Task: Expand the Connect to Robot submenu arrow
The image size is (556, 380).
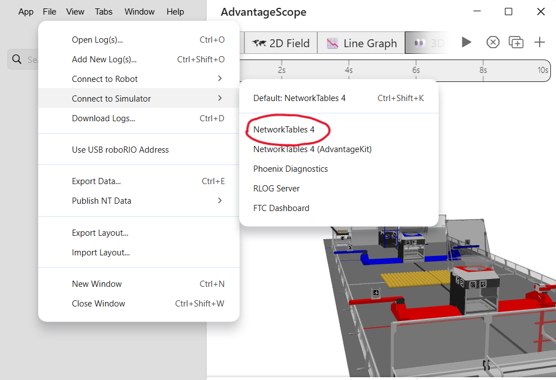Action: point(220,79)
